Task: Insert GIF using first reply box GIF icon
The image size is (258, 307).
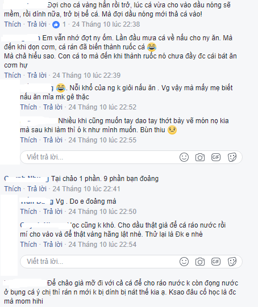Action: pyautogui.click(x=216, y=157)
